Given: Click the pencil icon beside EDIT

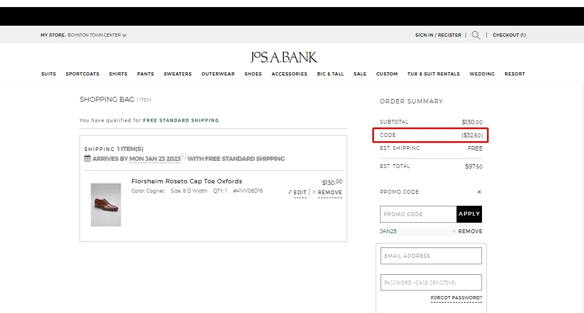Looking at the screenshot, I should 290,192.
